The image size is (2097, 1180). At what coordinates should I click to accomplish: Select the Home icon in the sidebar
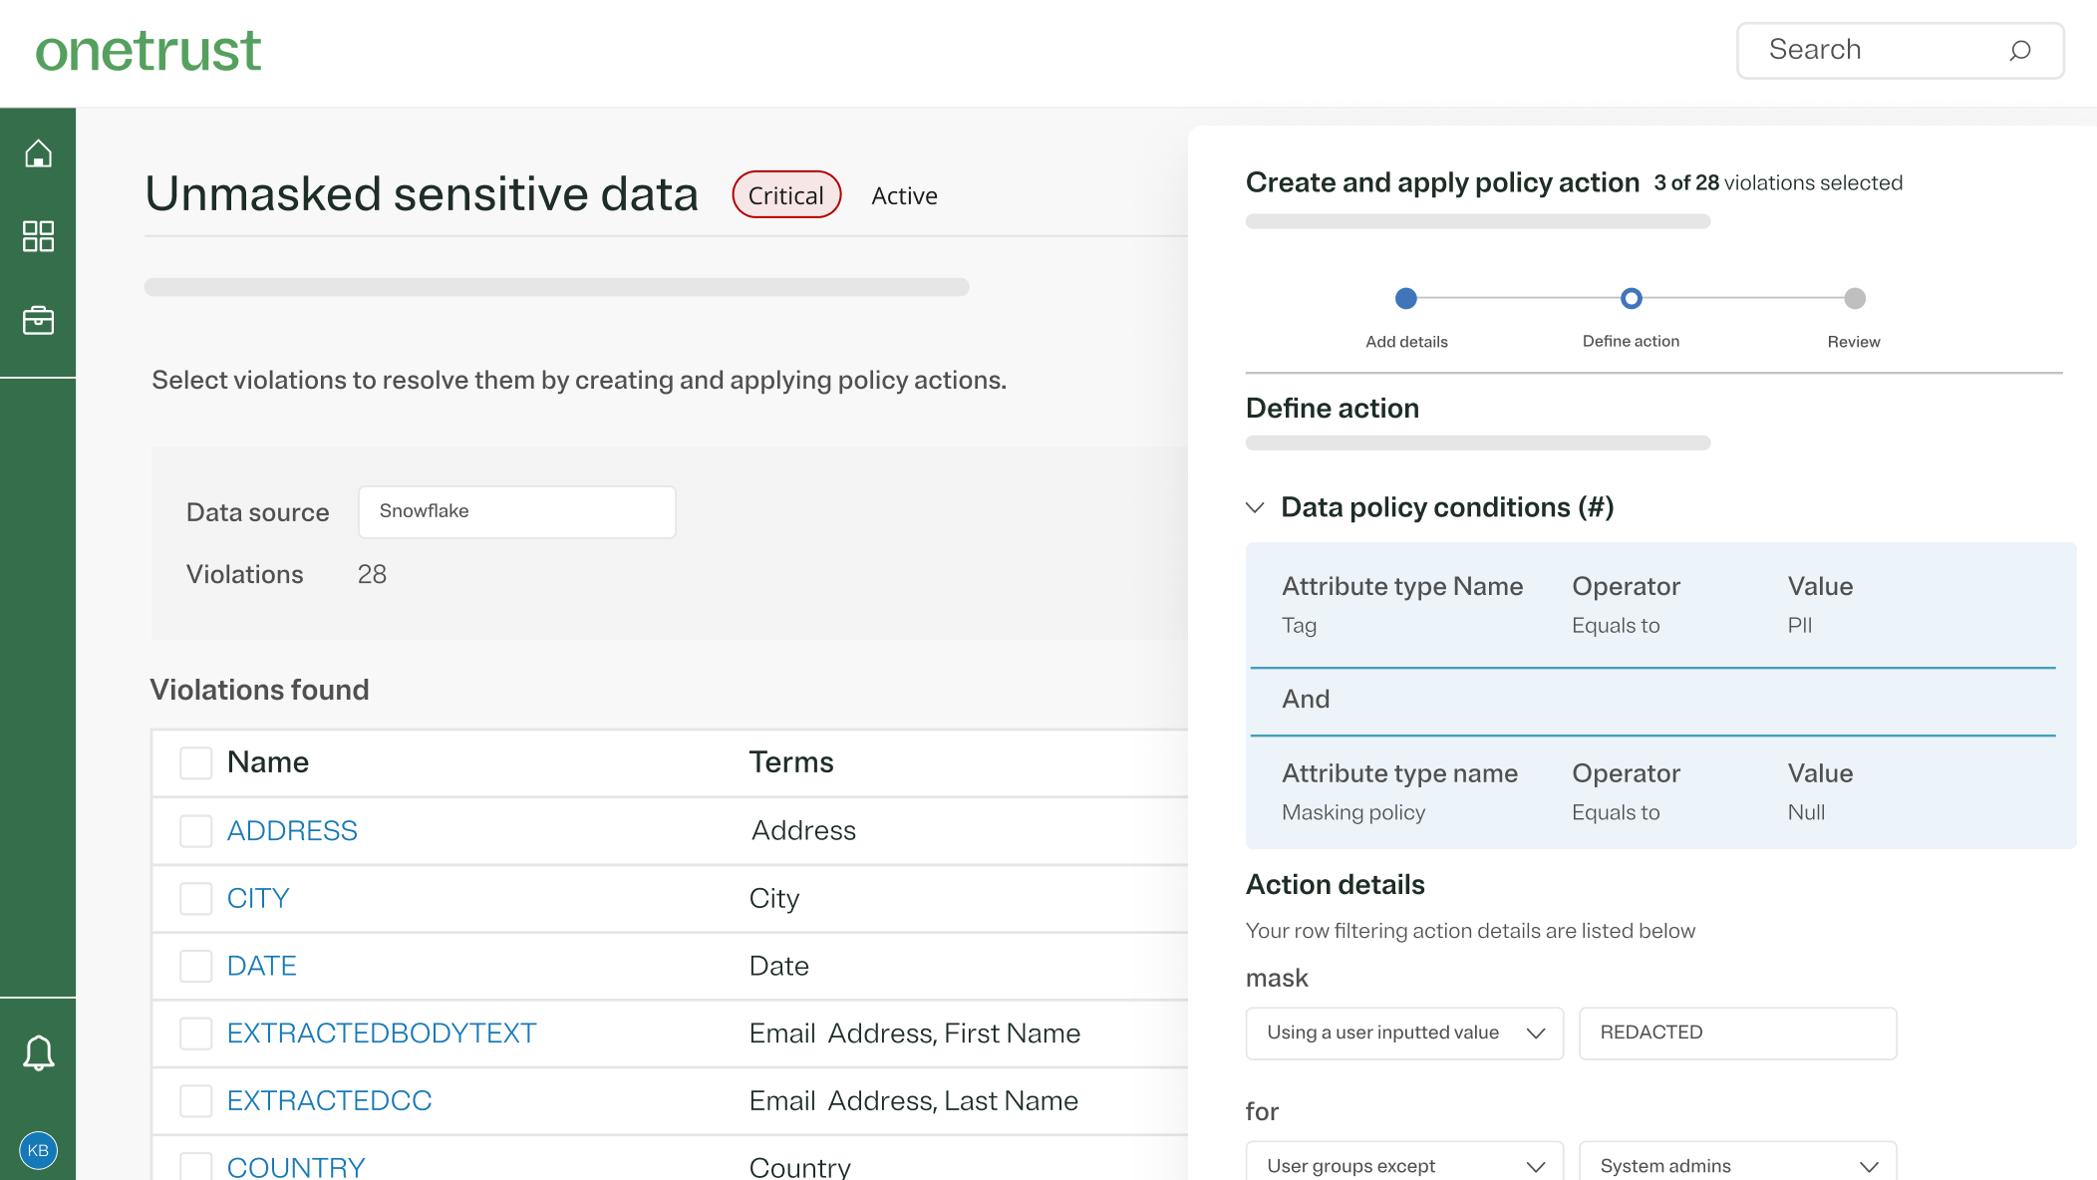[38, 152]
